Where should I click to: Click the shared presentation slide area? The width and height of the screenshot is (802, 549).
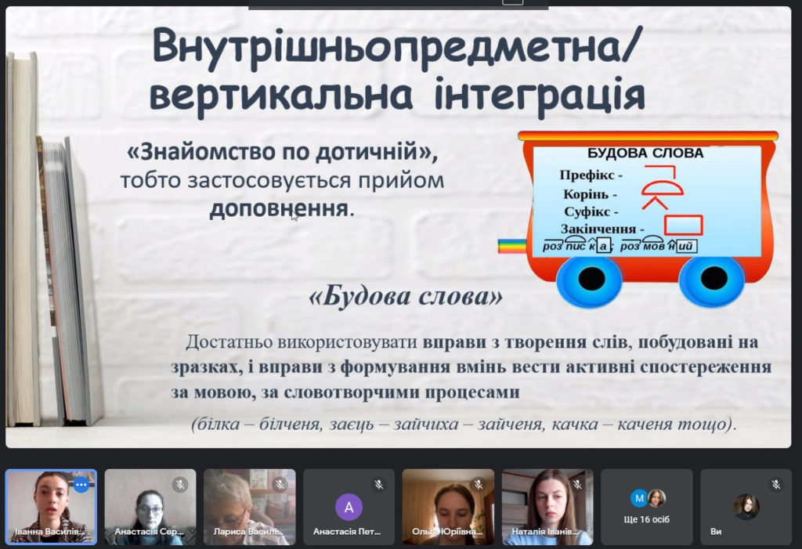(x=398, y=227)
